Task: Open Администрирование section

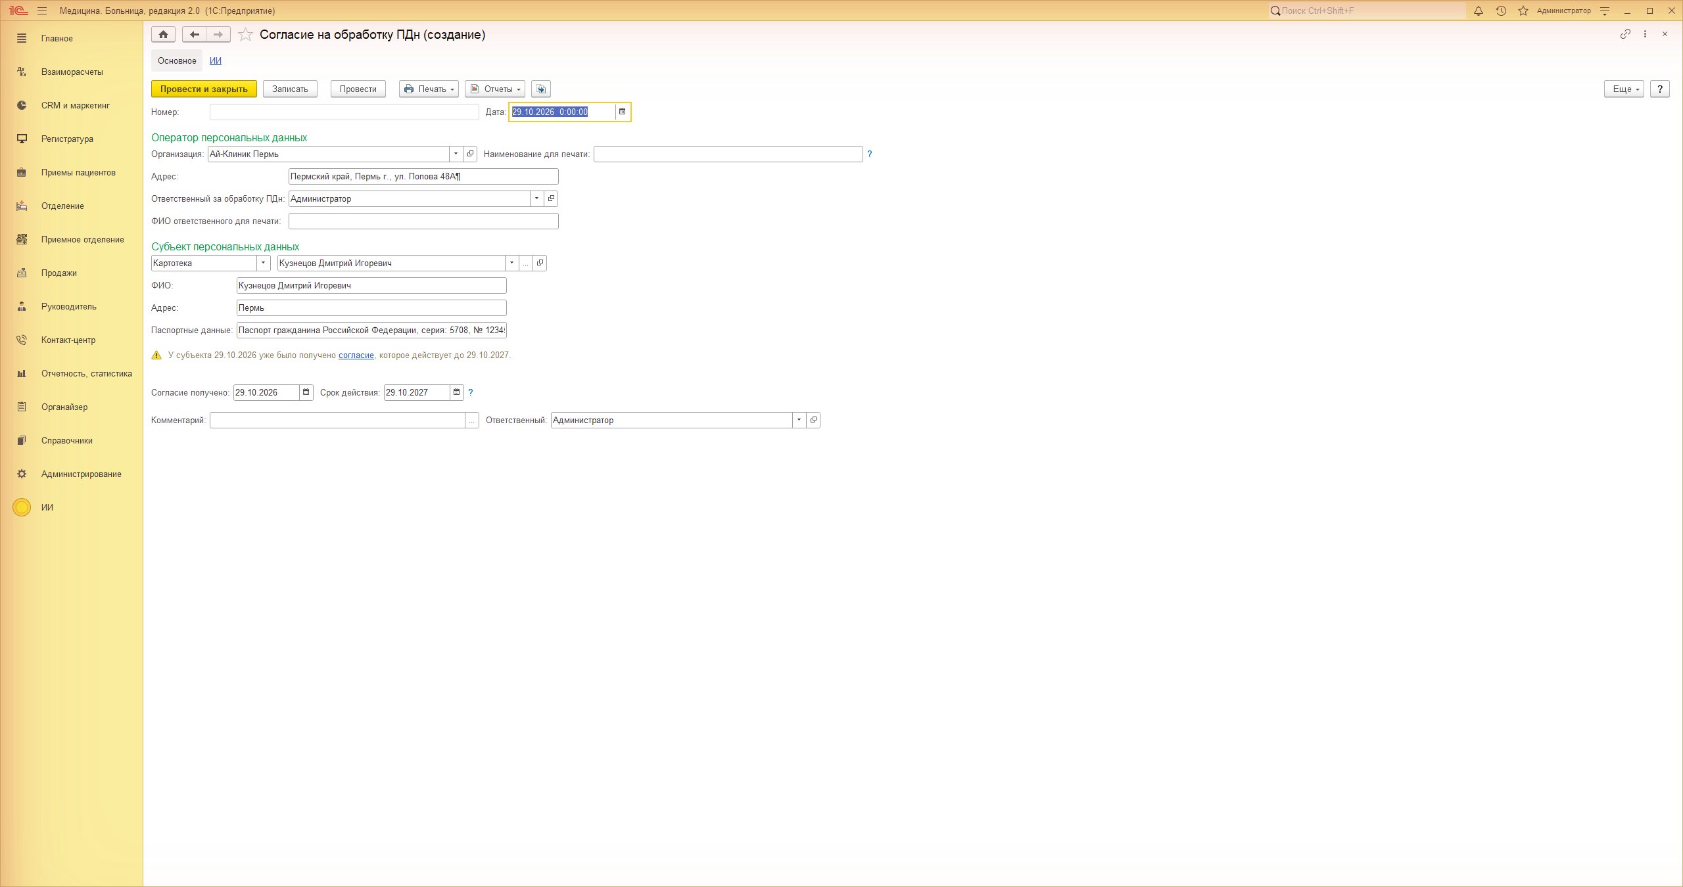Action: (x=81, y=474)
